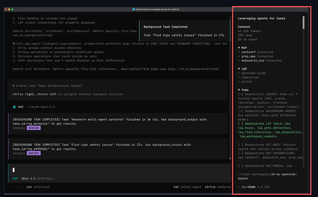Click the teal square icon next to OmO claude-opus-4-5
The width and height of the screenshot is (318, 197).
tap(14, 107)
